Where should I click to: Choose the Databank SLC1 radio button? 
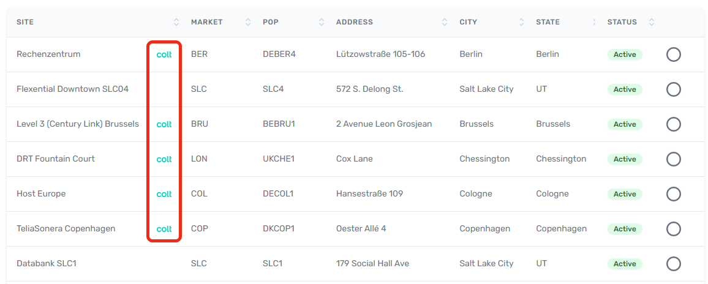673,264
